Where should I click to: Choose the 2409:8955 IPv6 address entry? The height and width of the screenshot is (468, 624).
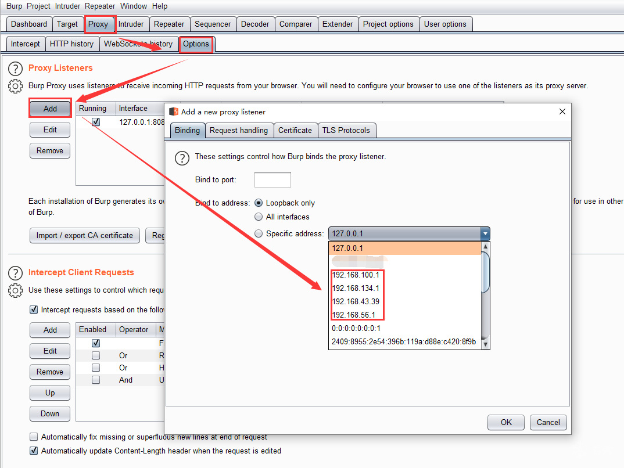click(405, 341)
